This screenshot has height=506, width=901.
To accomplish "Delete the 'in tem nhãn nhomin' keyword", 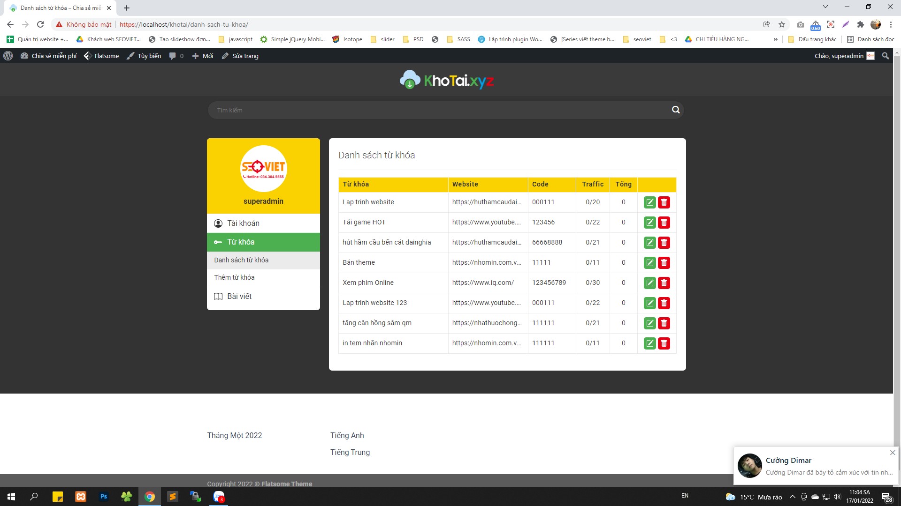I will (x=664, y=343).
